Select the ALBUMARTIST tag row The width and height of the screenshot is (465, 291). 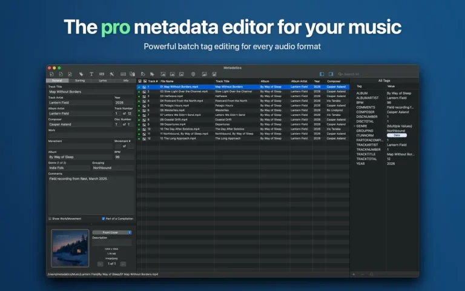385,98
